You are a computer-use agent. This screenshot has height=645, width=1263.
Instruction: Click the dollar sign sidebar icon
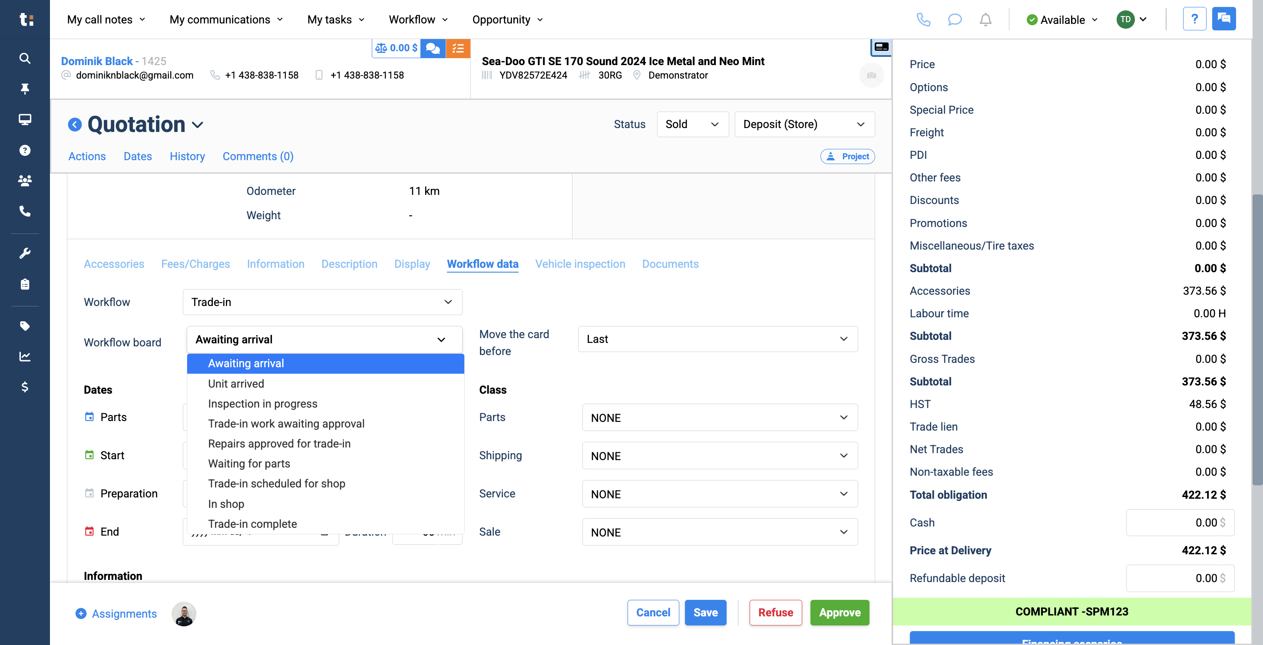[24, 387]
